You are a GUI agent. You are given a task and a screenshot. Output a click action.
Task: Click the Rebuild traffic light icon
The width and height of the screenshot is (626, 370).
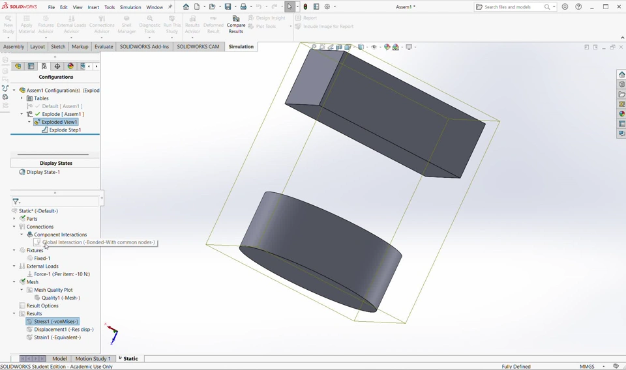point(305,7)
